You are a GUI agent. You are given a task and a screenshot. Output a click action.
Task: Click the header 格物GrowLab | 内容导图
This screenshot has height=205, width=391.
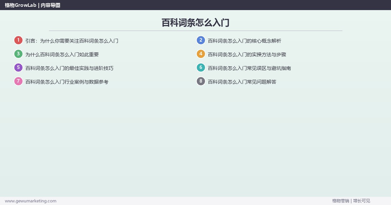tap(33, 5)
